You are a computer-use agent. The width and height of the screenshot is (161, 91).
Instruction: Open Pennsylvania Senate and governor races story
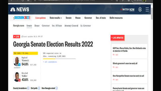coord(129,89)
